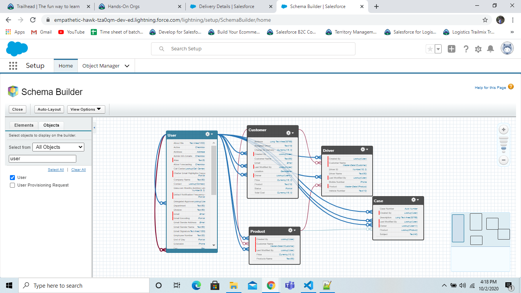Click the Search Setup field
Screen dimensions: 521x293
(253, 49)
